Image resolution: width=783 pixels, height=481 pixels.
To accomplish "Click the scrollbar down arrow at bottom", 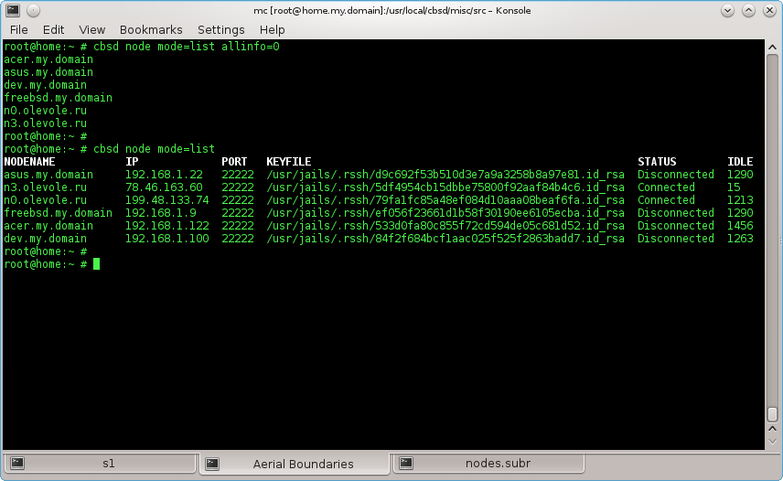I will click(x=772, y=442).
